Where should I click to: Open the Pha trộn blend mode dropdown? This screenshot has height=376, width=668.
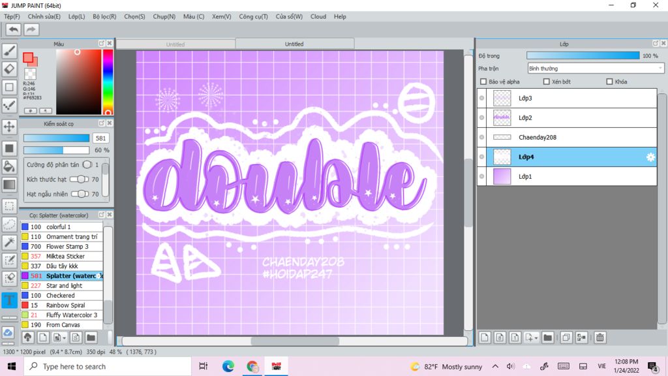click(x=596, y=68)
